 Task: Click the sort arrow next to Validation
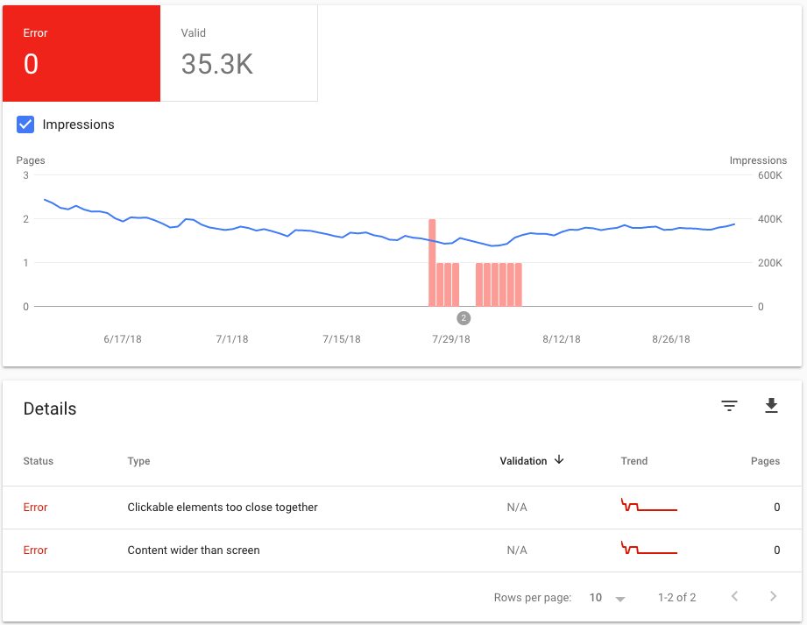(x=558, y=460)
